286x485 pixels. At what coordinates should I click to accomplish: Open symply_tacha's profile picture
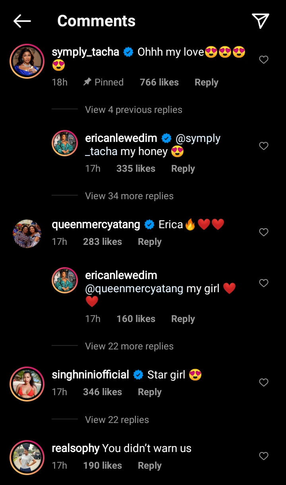click(x=27, y=61)
